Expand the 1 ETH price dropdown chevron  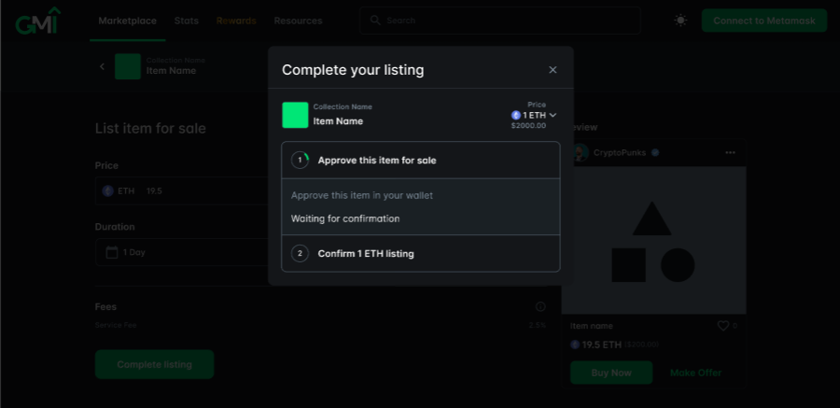[x=553, y=115]
